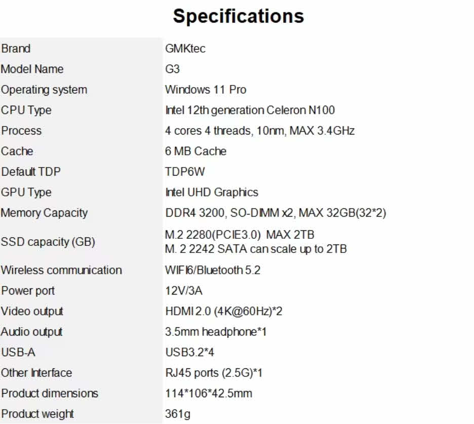
Task: Select the 6 MB Cache value
Action: [195, 151]
